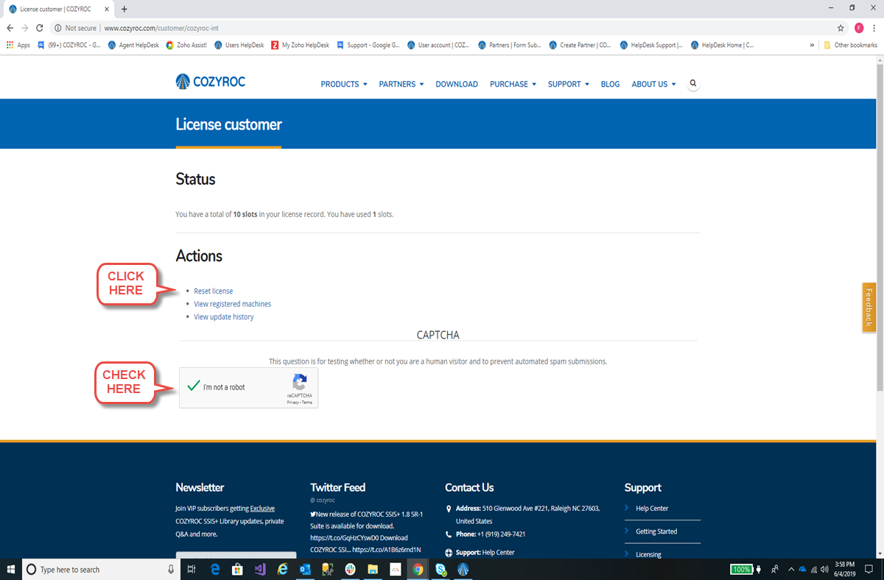This screenshot has height=580, width=884.
Task: Open the Apps bookmarks shortcut
Action: click(x=18, y=45)
